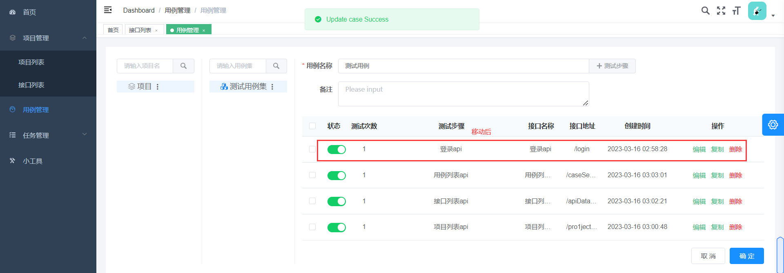The height and width of the screenshot is (273, 784).
Task: Collapse the 项目管理 sidebar menu
Action: 48,38
